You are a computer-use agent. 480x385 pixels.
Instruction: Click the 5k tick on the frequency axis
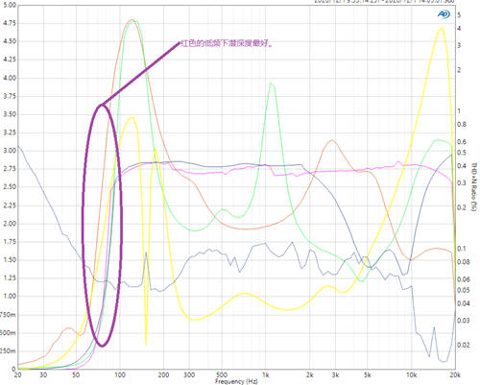368,374
